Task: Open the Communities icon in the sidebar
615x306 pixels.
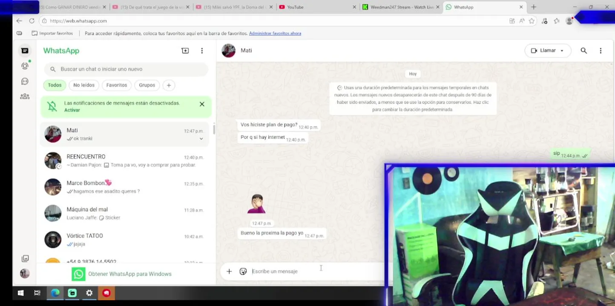Action: [25, 96]
